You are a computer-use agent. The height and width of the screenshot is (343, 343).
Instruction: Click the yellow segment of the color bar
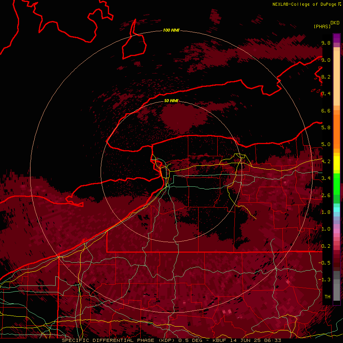[337, 163]
